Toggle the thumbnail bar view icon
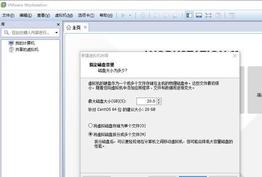The width and height of the screenshot is (262, 177). pos(199,15)
